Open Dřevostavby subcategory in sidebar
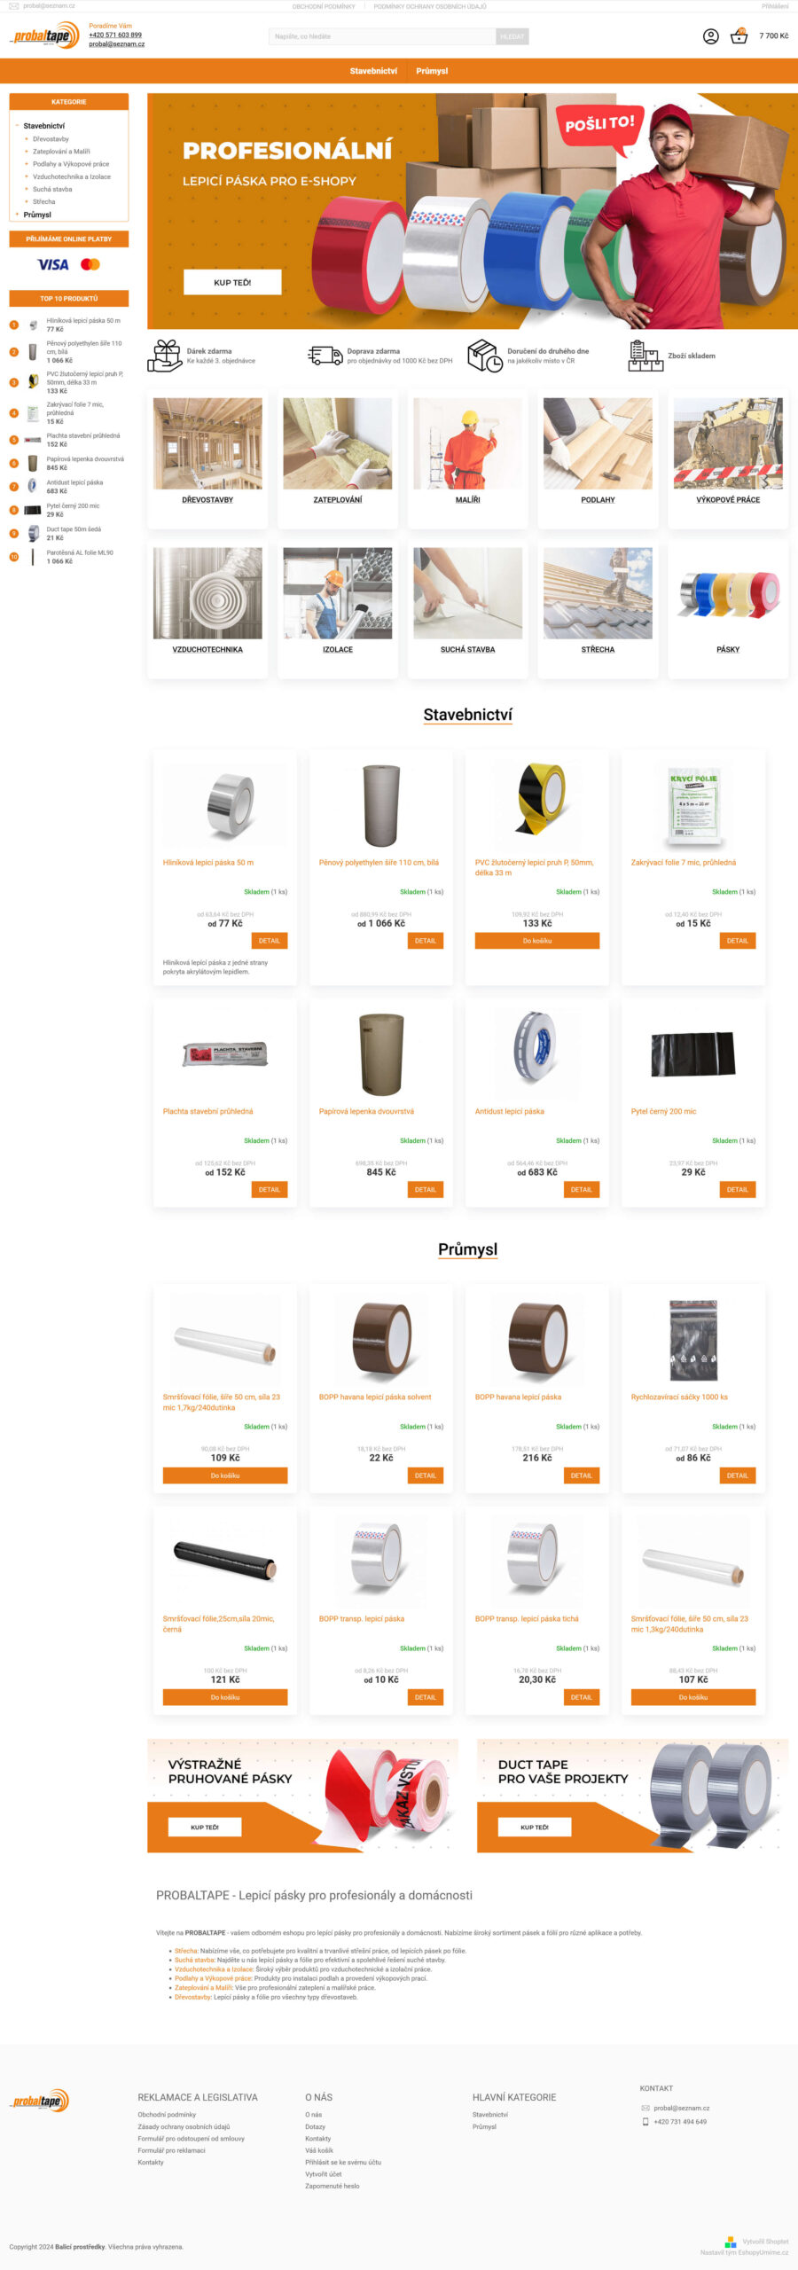Screen dimensions: 798x2270 (x=51, y=139)
